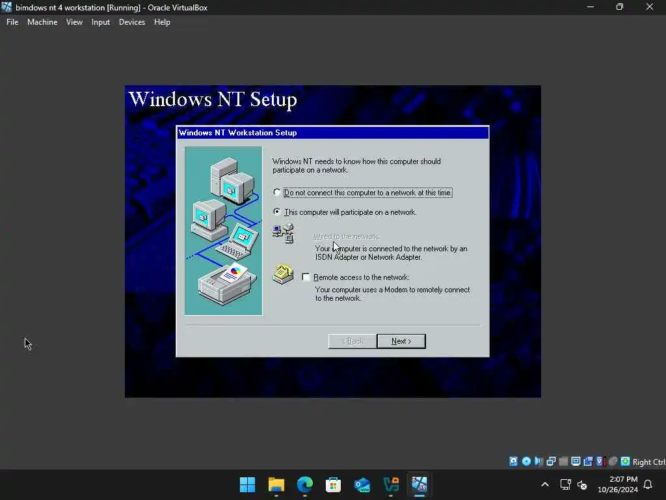This screenshot has height=500, width=666.
Task: Click the greyed CPU status indicator icon
Action: click(613, 462)
